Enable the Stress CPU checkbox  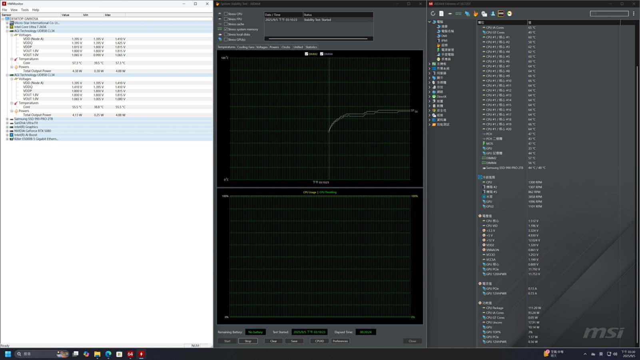pyautogui.click(x=226, y=14)
